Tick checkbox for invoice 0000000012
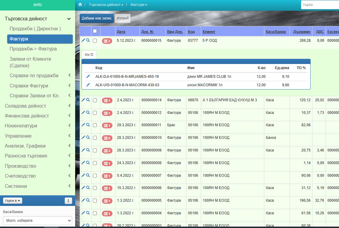The width and height of the screenshot is (339, 228). [95, 113]
